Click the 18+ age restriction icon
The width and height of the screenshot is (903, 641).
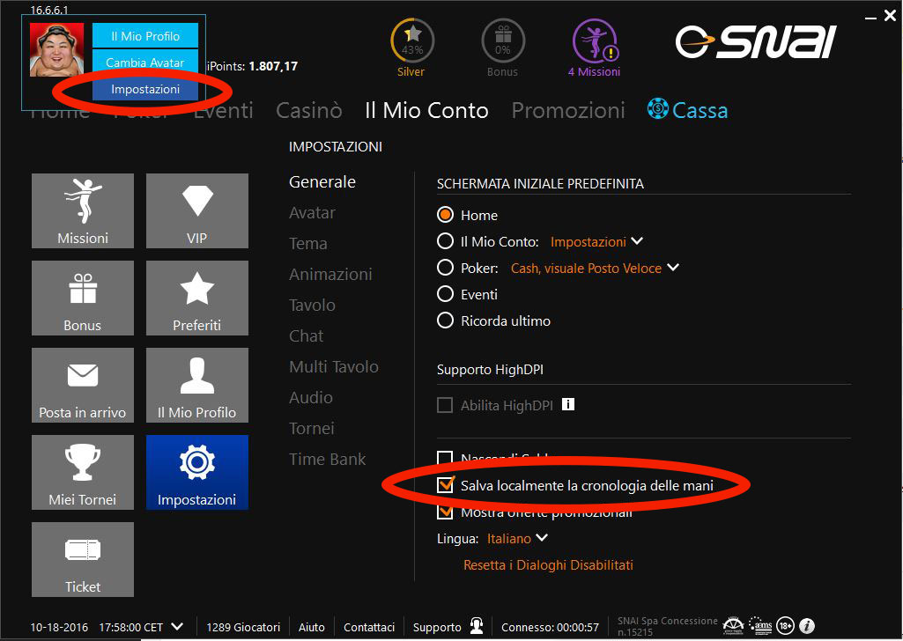(x=786, y=625)
